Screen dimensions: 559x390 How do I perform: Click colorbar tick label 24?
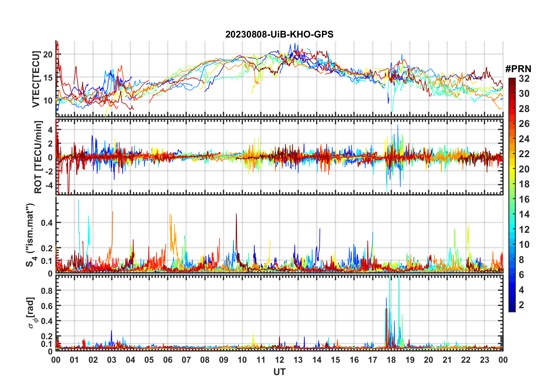pyautogui.click(x=524, y=139)
